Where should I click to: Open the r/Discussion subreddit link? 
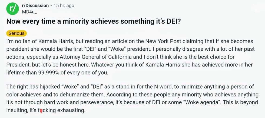coord(36,5)
